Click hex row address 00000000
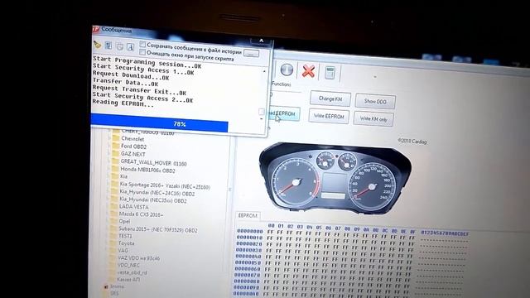 pos(250,231)
